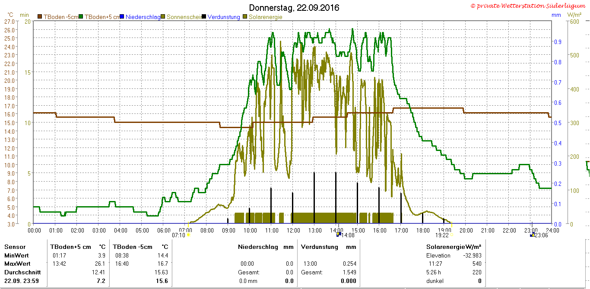Screen dimensions: 590x289
Task: Click the 24:00 time axis label
Action: 552,230
